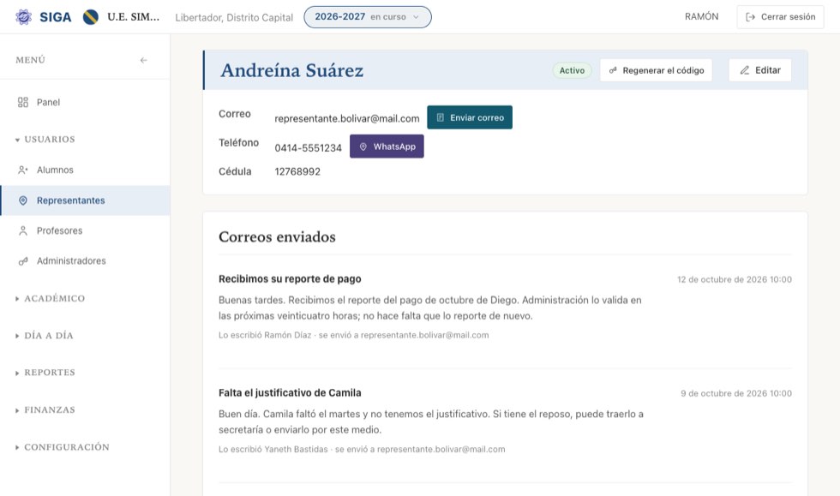Click the Administradores key icon
The width and height of the screenshot is (840, 496).
[23, 261]
